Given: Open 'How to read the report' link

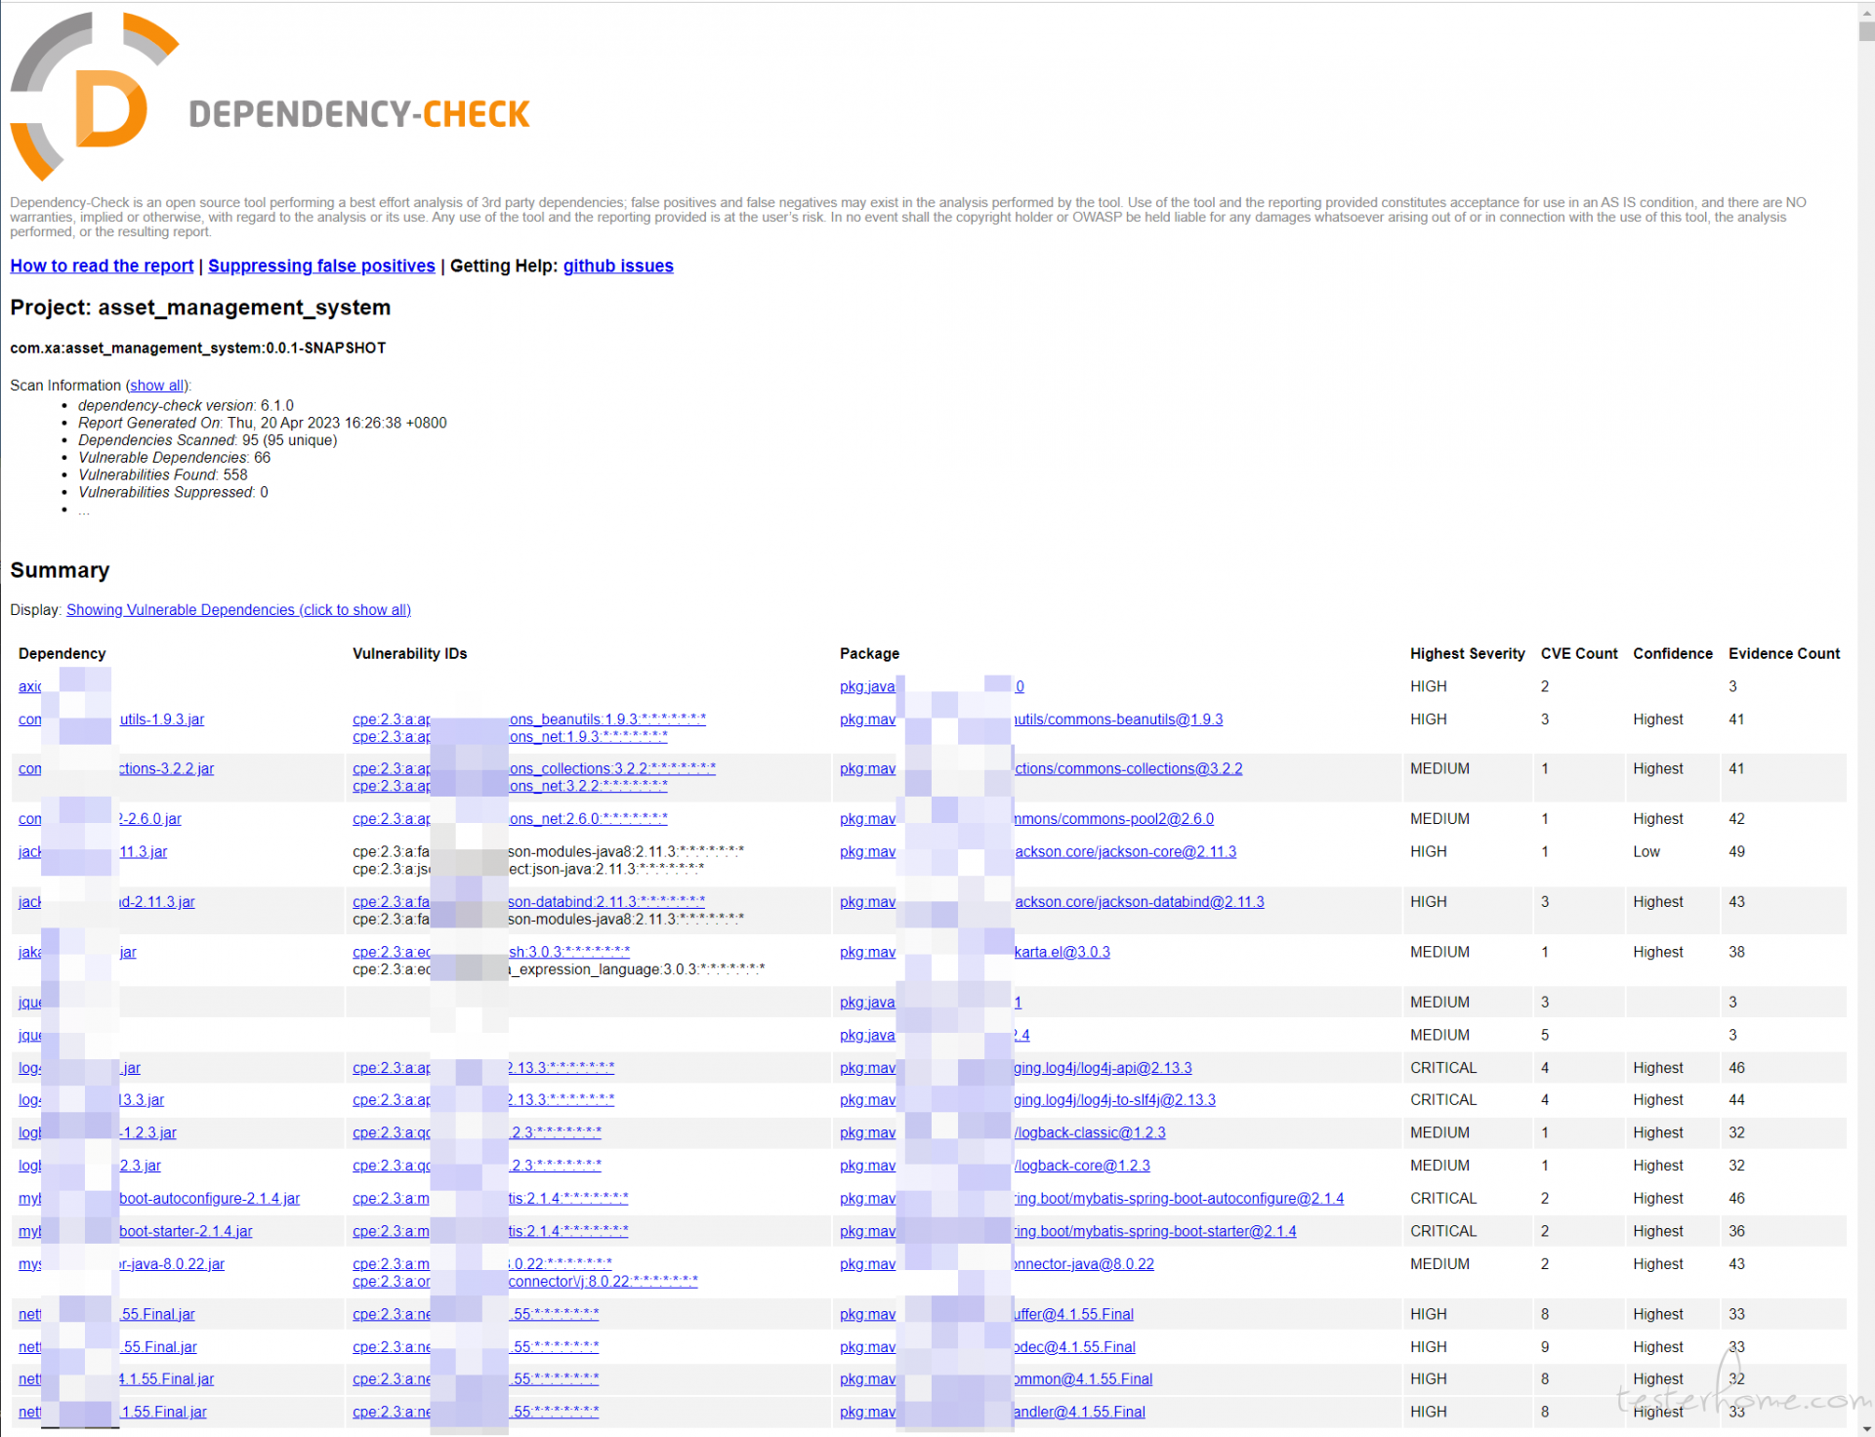Looking at the screenshot, I should click(102, 266).
